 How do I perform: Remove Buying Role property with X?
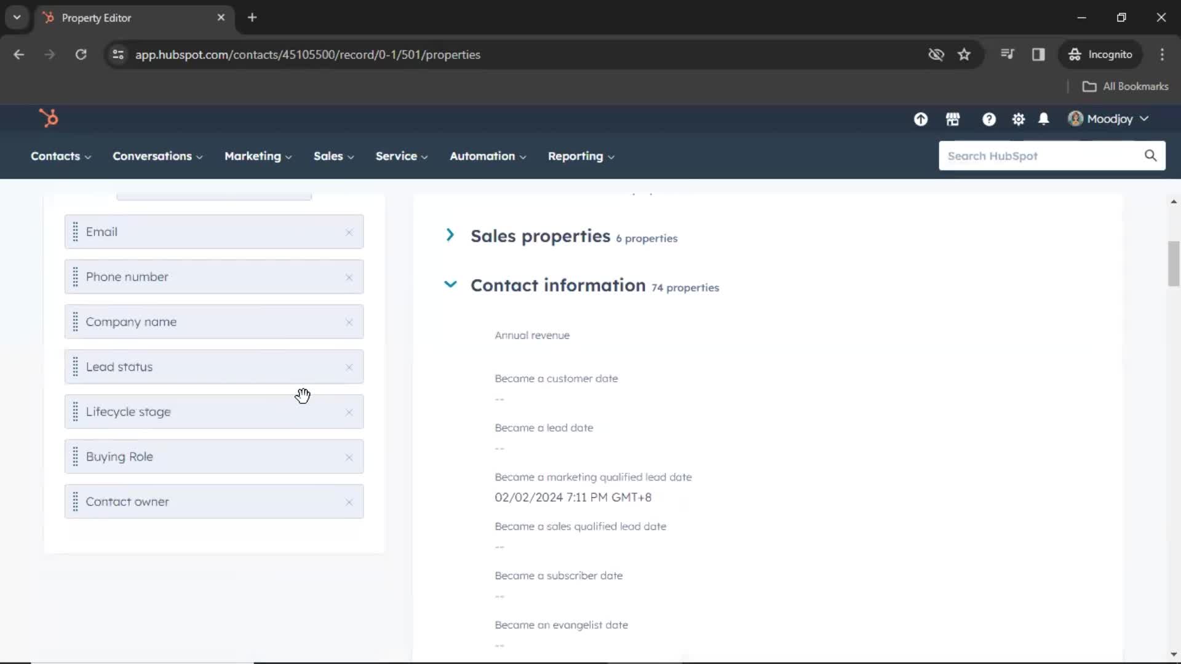(349, 457)
